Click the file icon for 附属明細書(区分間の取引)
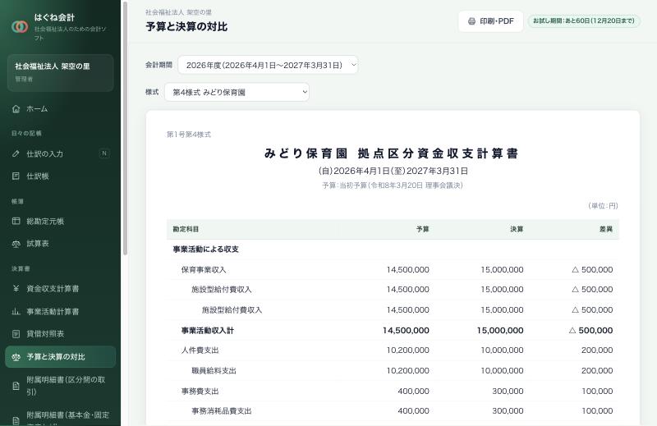657x426 pixels. (16, 386)
